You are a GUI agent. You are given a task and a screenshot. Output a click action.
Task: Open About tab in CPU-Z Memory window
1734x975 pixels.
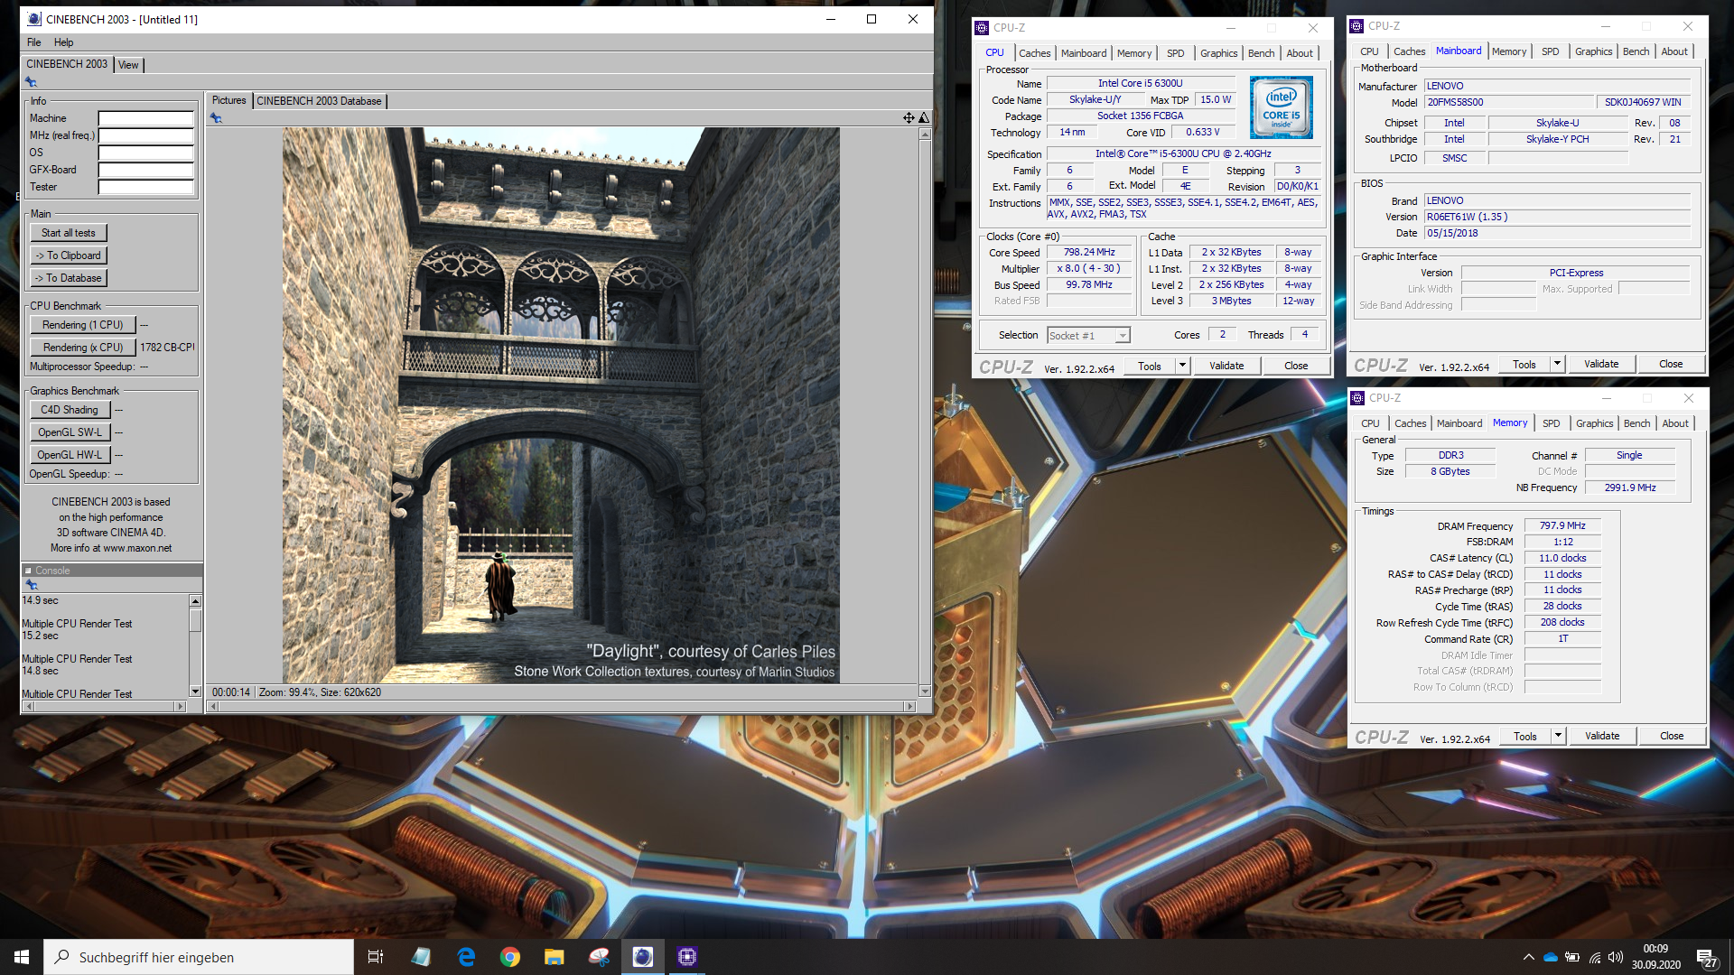click(x=1675, y=423)
